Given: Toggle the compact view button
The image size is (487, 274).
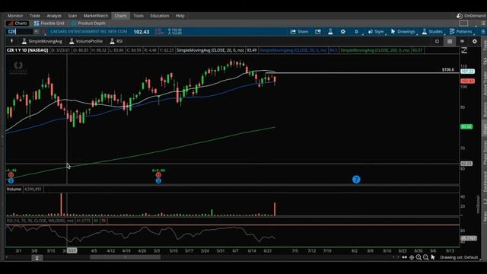Looking at the screenshot, I should click(x=462, y=41).
